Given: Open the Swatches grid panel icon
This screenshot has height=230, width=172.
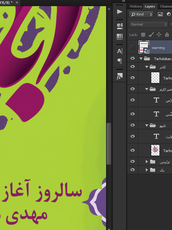Looking at the screenshot, I should click(x=120, y=37).
